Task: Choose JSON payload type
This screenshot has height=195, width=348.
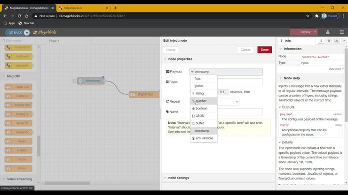Action: (204, 116)
